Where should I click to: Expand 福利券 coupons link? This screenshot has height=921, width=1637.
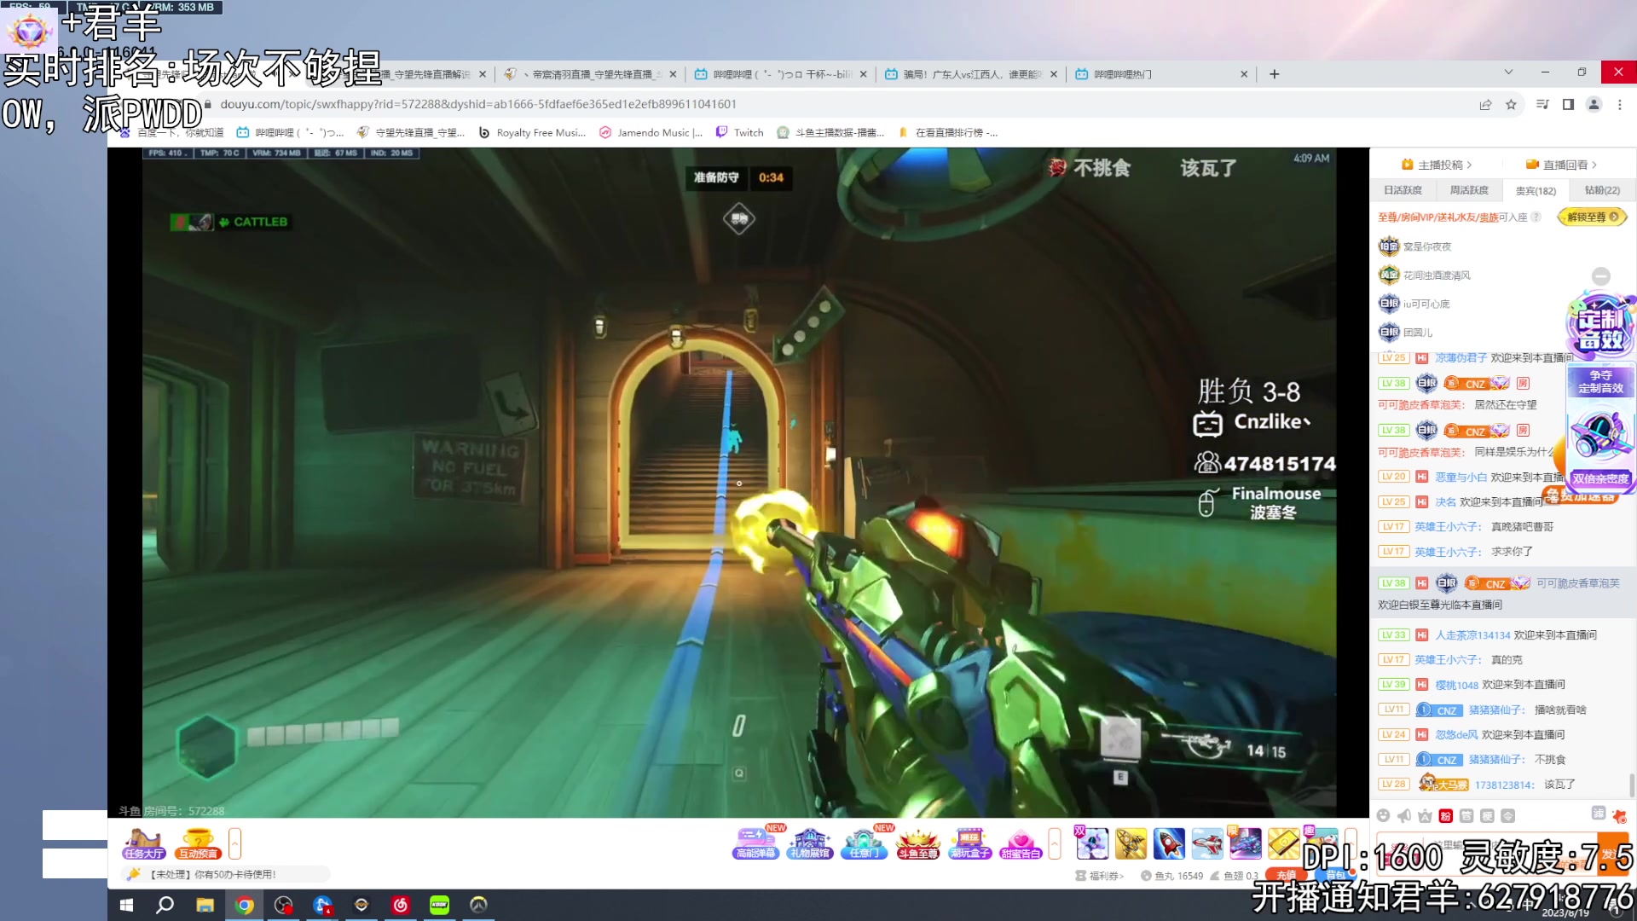1100,876
